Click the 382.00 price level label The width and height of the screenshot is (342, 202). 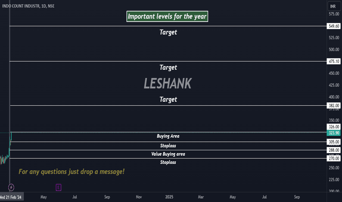point(334,106)
